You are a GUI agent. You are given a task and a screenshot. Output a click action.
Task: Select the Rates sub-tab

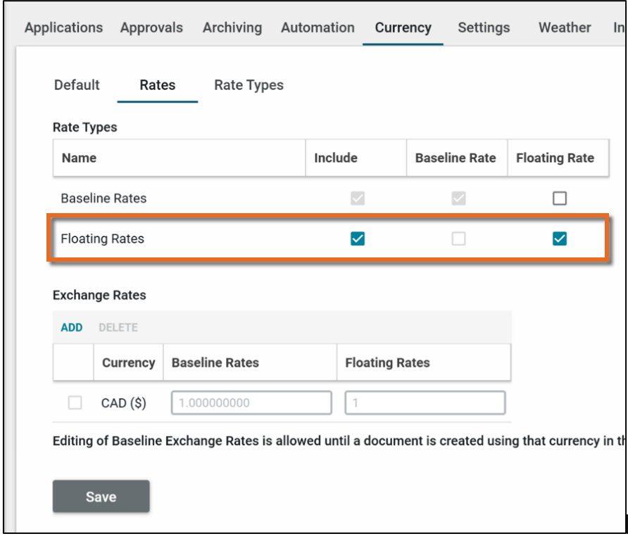click(158, 85)
